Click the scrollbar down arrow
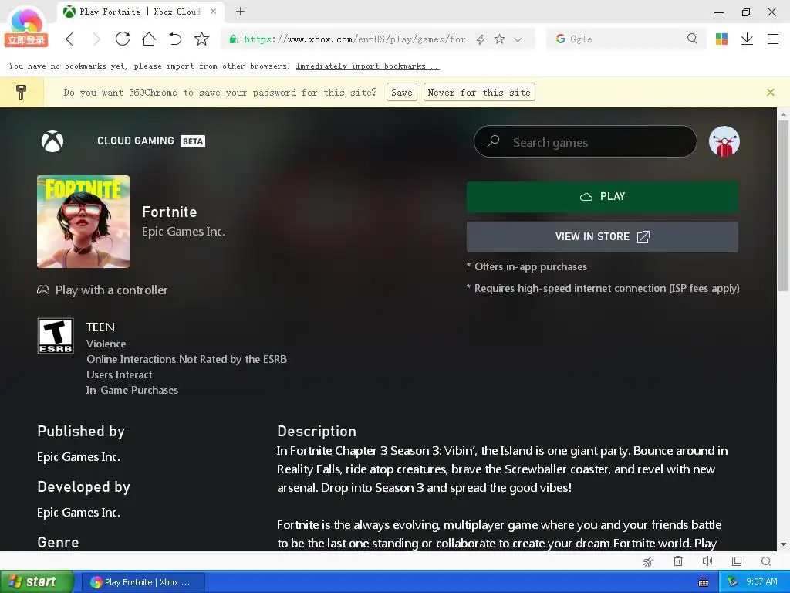790x593 pixels. (x=783, y=544)
